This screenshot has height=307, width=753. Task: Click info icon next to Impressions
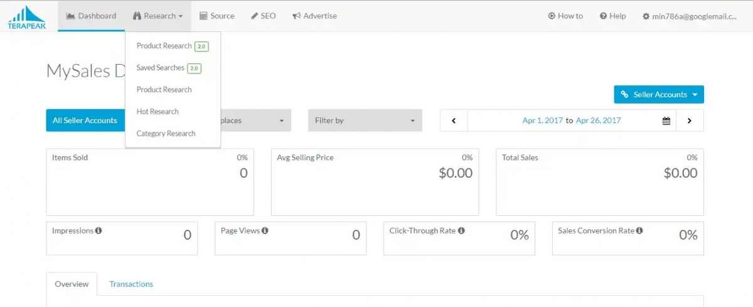[99, 230]
